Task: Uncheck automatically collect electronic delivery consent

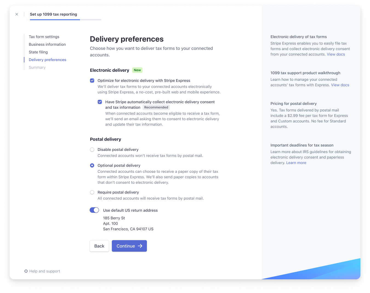Action: tap(100, 102)
